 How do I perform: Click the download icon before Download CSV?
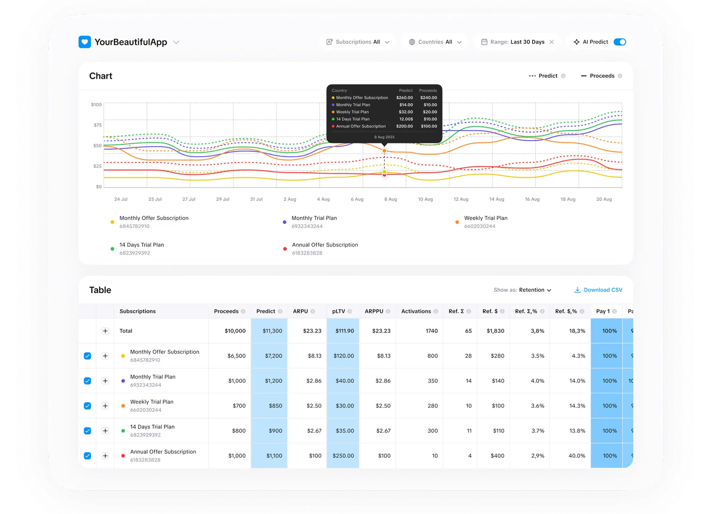pyautogui.click(x=577, y=290)
